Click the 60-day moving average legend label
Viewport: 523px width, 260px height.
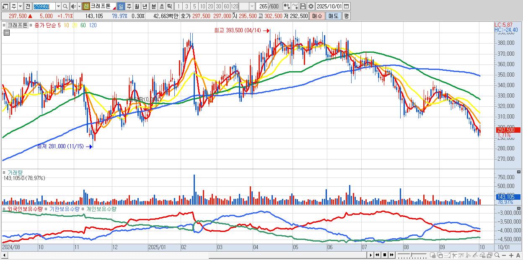[83, 25]
